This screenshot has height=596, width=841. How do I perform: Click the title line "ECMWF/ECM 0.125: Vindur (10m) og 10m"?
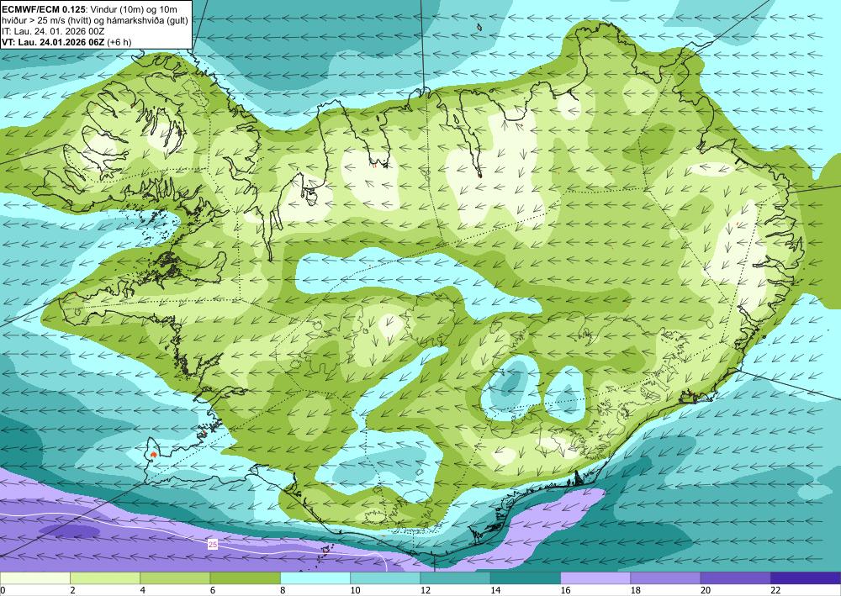(90, 9)
